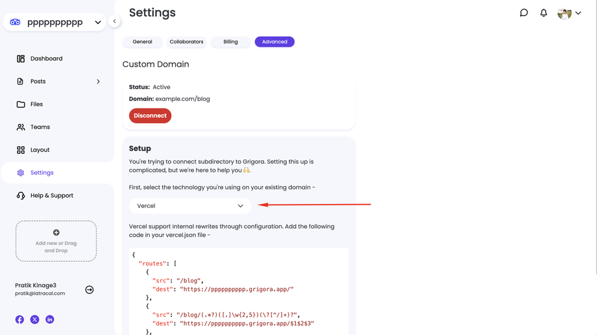597x335 pixels.
Task: Open the LinkedIn social icon
Action: (x=50, y=319)
